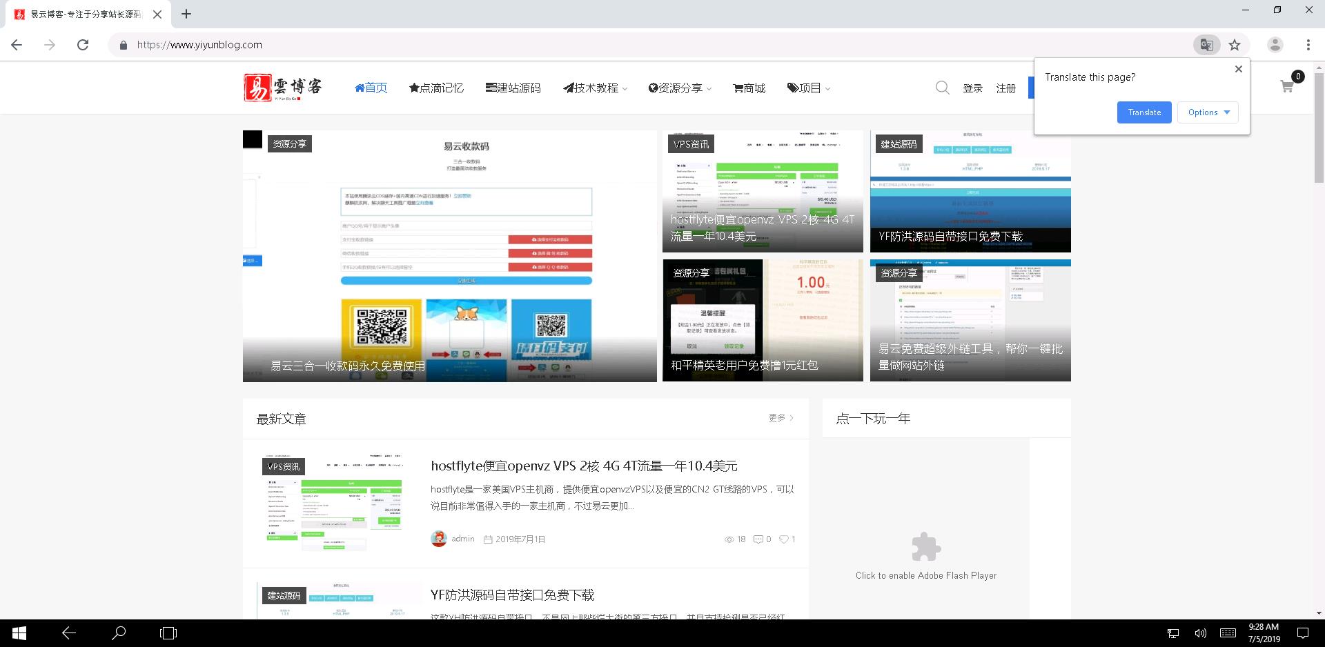Click the taskbar back arrow

(x=68, y=633)
